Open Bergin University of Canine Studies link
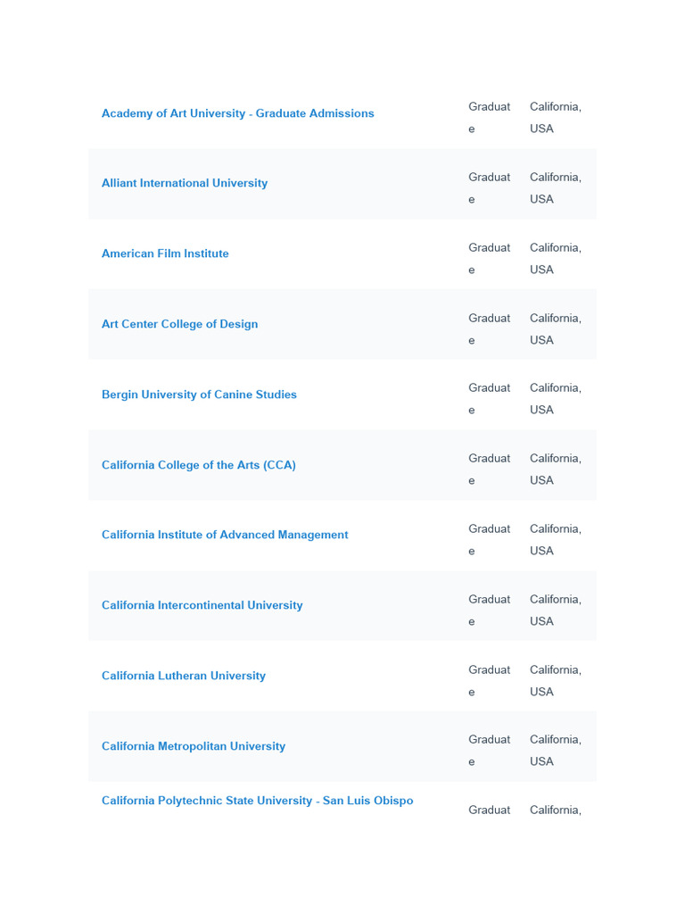Screen dimensions: 685x914 click(199, 395)
